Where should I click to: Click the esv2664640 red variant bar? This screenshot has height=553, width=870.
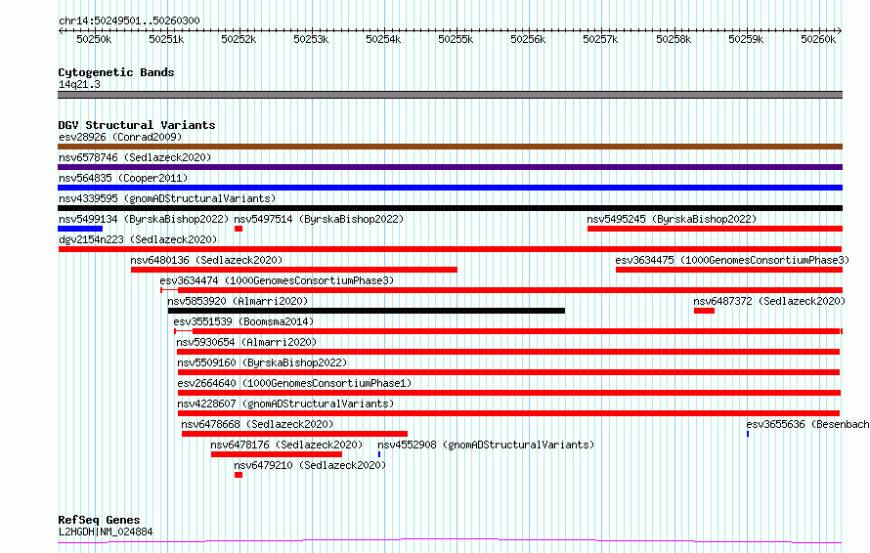click(x=509, y=393)
